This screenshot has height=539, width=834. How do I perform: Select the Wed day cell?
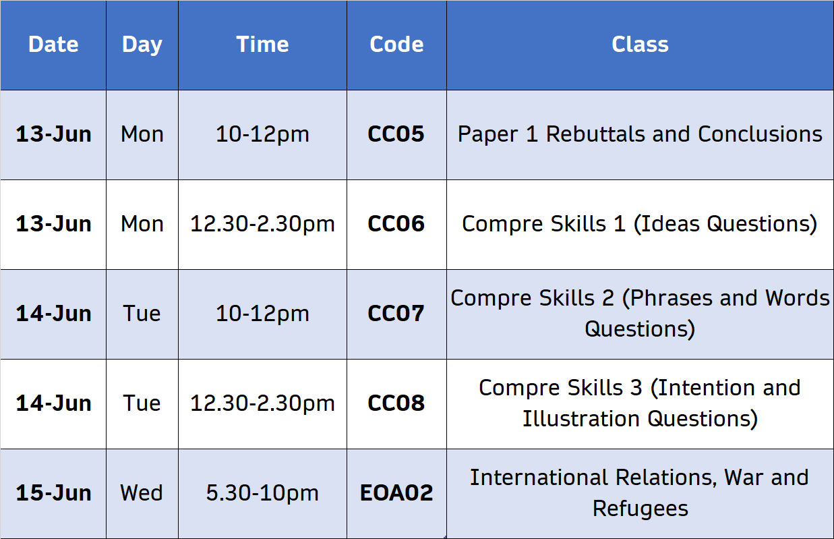tap(142, 493)
